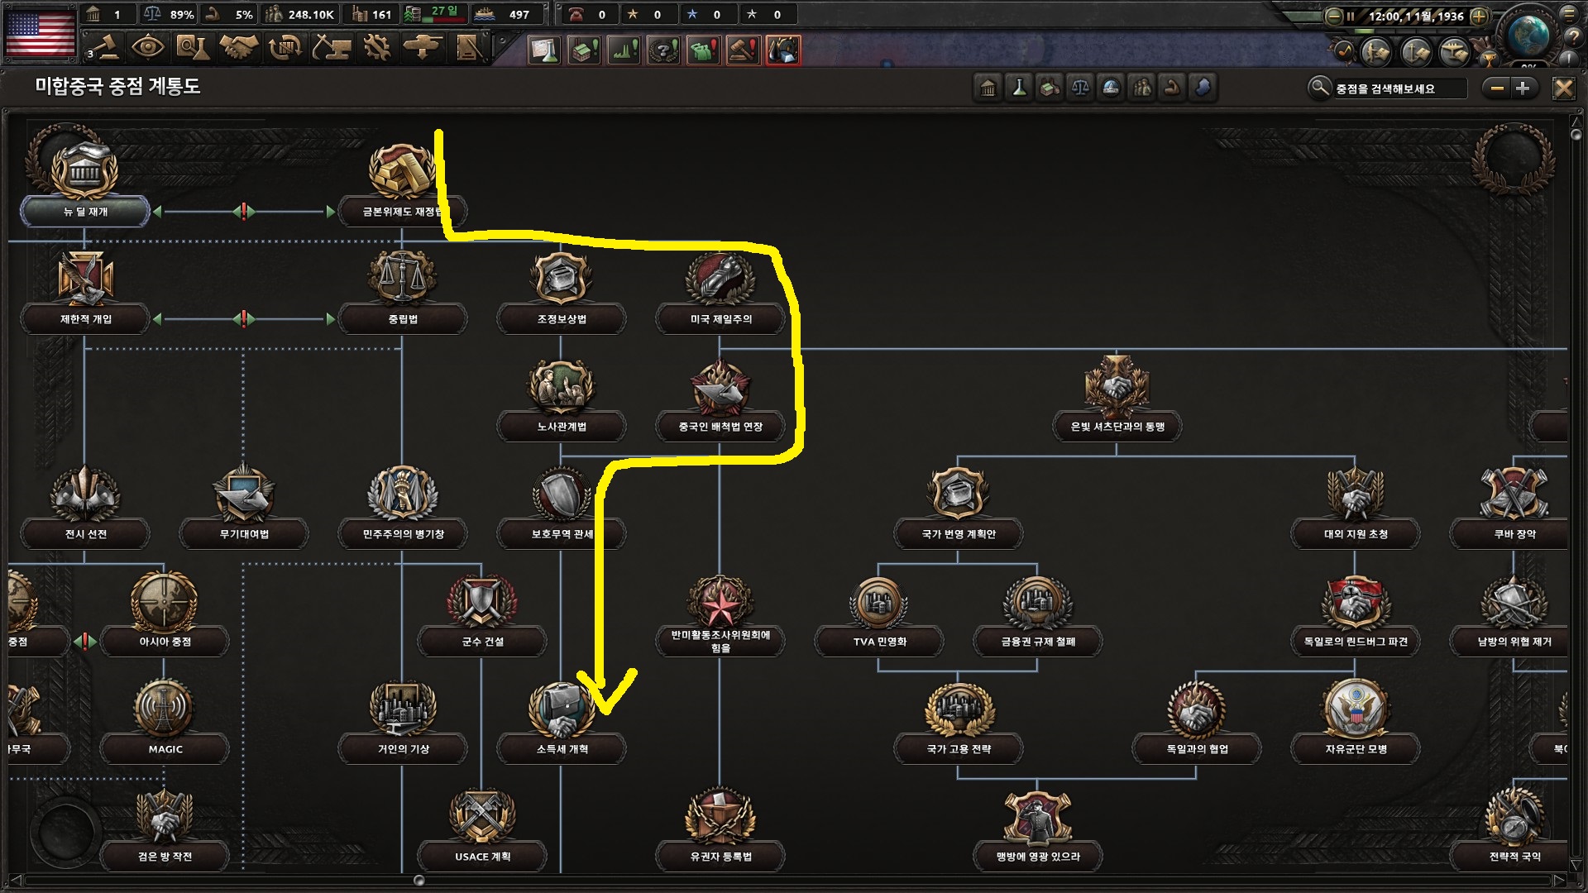Image resolution: width=1588 pixels, height=893 pixels.
Task: Toggle the research flask focus filter
Action: [1019, 88]
